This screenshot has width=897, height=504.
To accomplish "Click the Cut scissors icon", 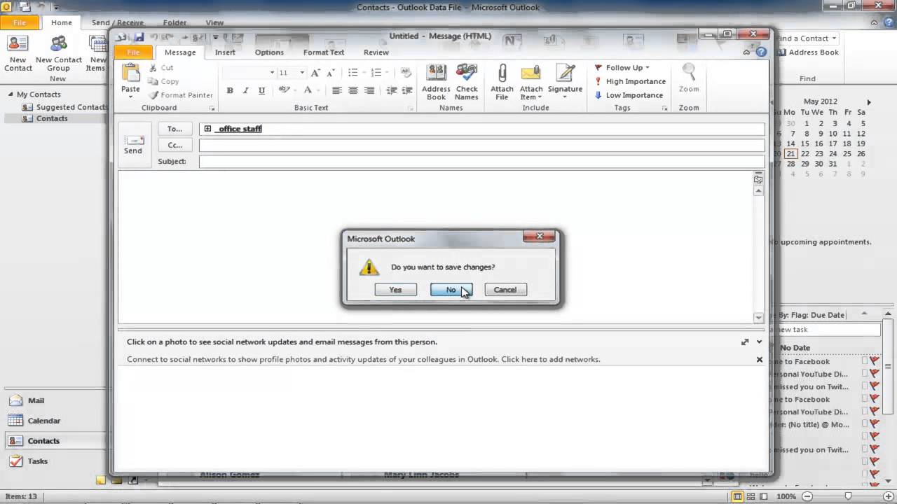I will click(x=153, y=68).
